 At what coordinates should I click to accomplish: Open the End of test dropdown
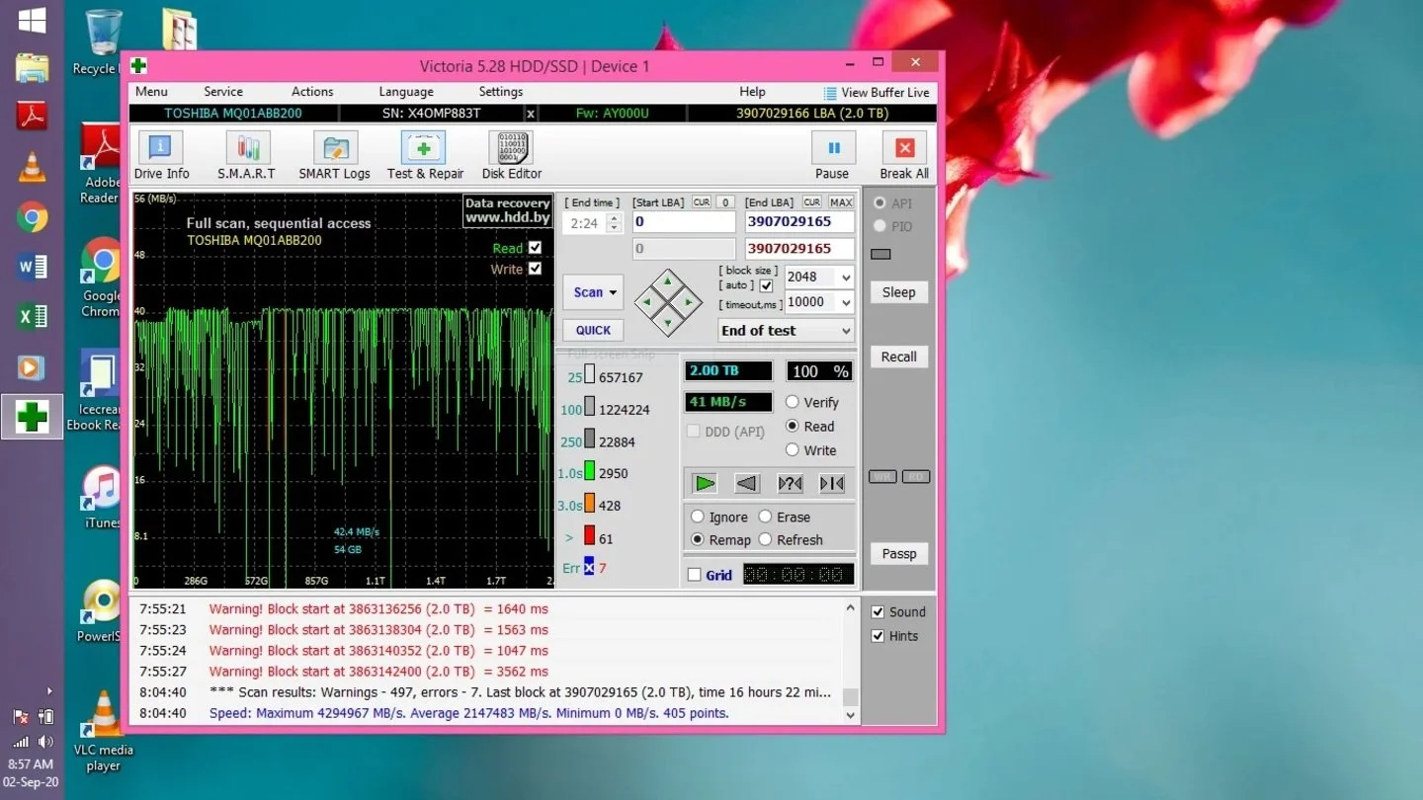[x=846, y=331]
